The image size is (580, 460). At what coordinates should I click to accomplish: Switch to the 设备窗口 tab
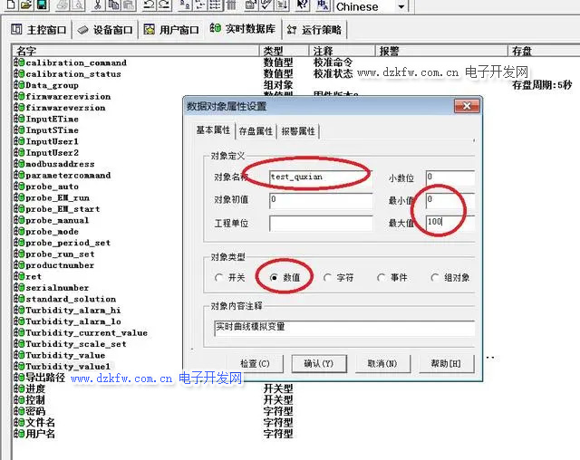tap(105, 30)
